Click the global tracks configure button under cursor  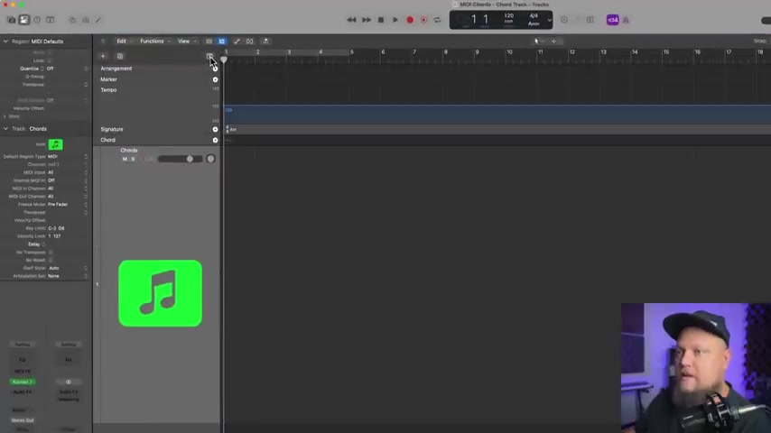(x=209, y=56)
